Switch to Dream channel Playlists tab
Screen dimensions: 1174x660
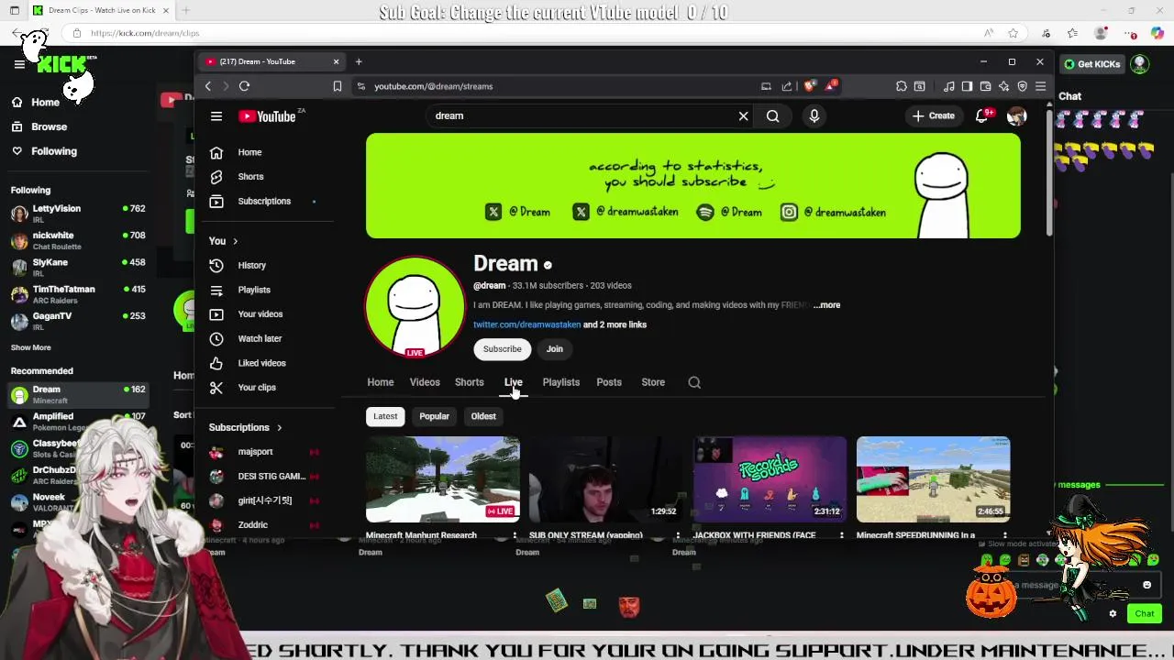coord(561,382)
